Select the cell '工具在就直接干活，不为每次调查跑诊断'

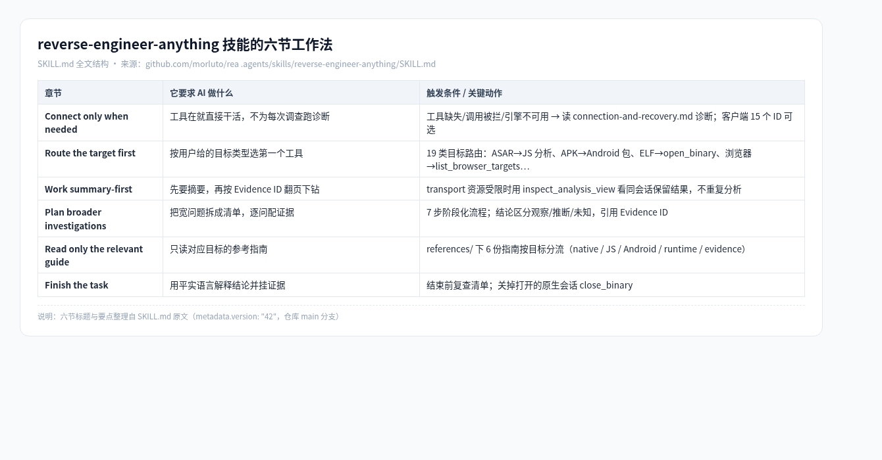click(291, 123)
